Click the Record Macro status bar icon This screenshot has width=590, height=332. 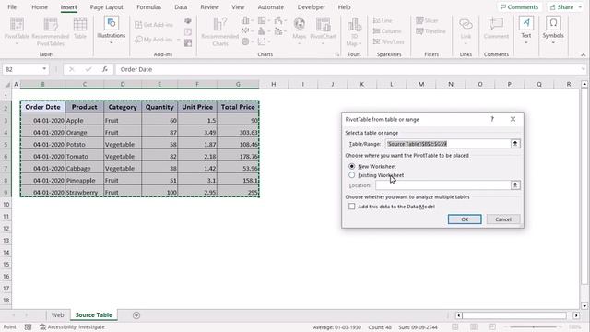(x=28, y=327)
